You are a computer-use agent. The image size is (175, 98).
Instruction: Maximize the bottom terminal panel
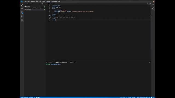(x=150, y=62)
